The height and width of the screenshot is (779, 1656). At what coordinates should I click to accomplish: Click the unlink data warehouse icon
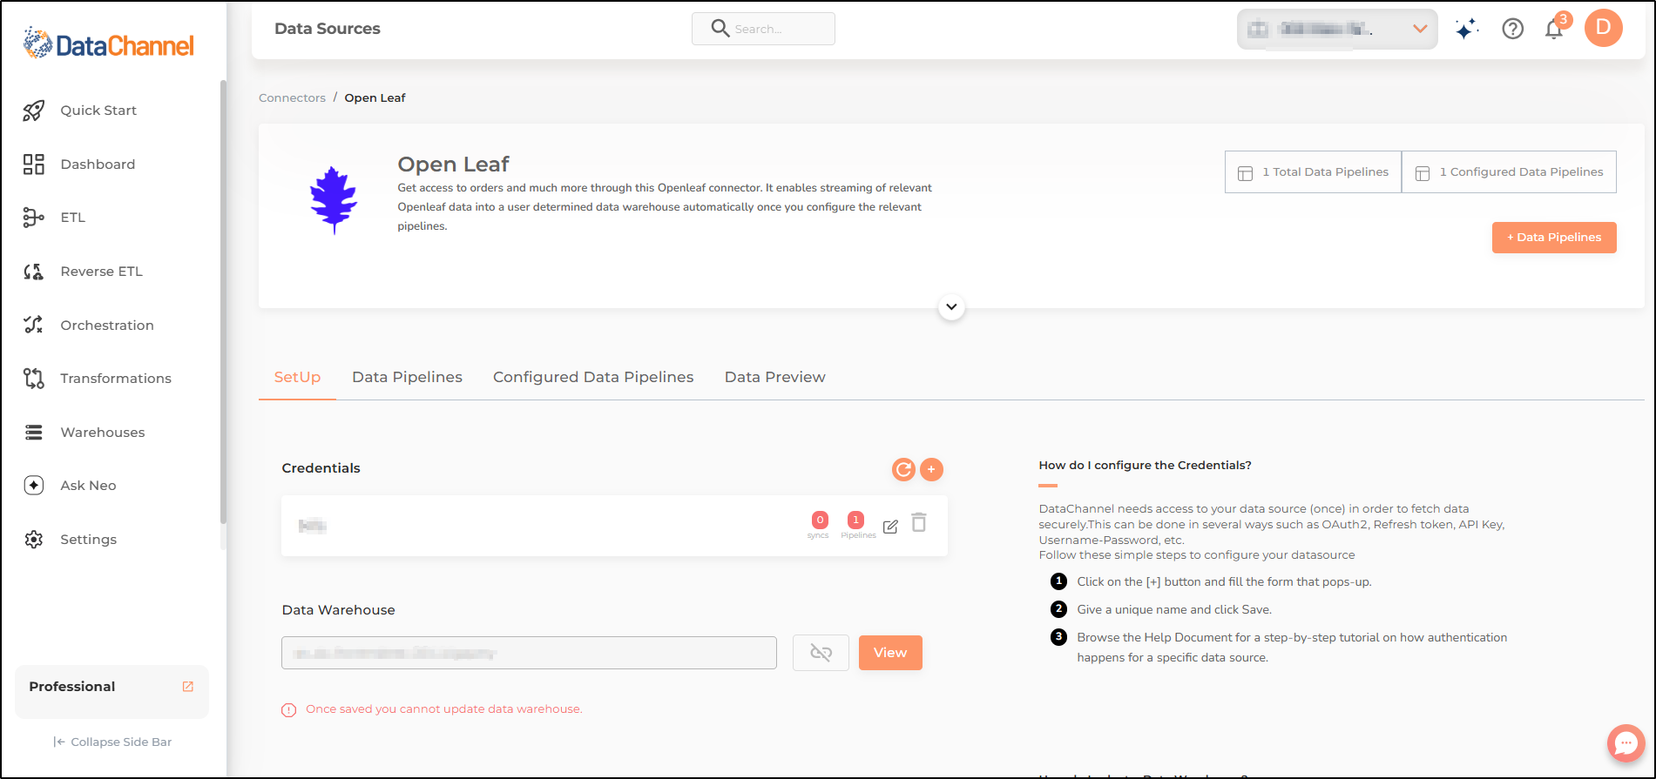click(x=821, y=653)
